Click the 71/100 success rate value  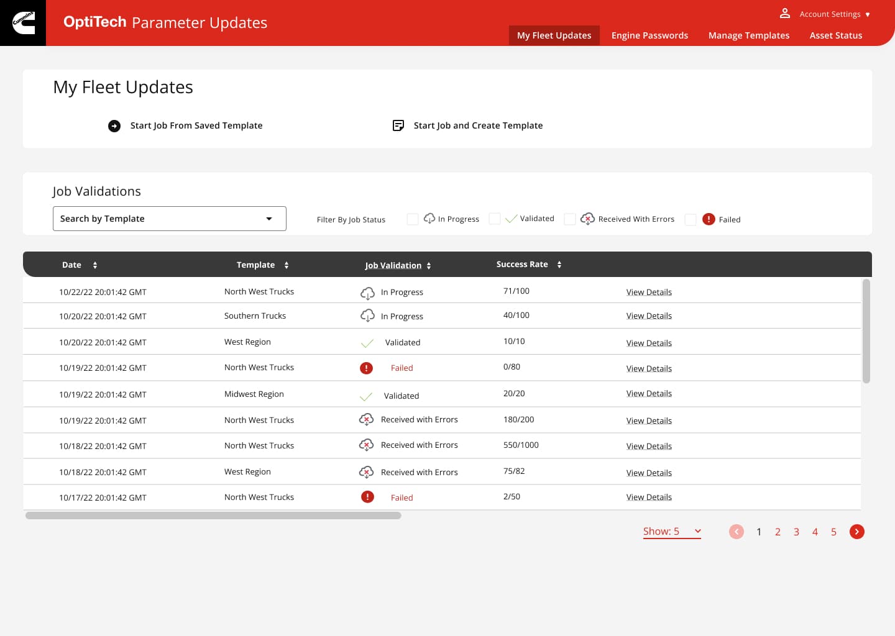[x=516, y=291]
